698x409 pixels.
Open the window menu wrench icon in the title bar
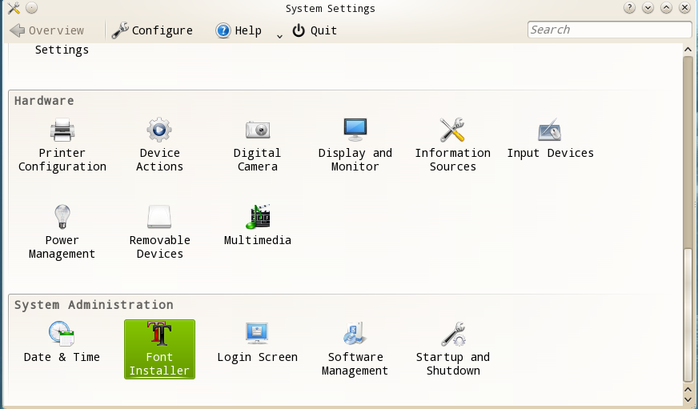[14, 8]
